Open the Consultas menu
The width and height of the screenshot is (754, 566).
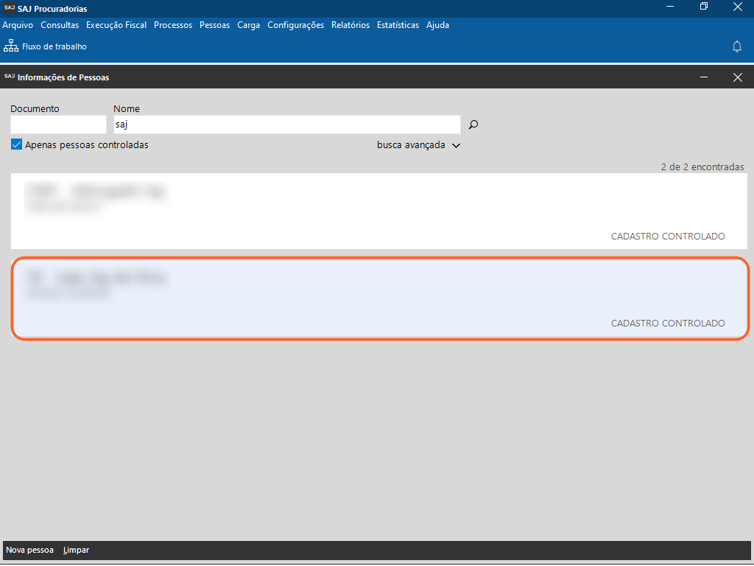click(60, 25)
